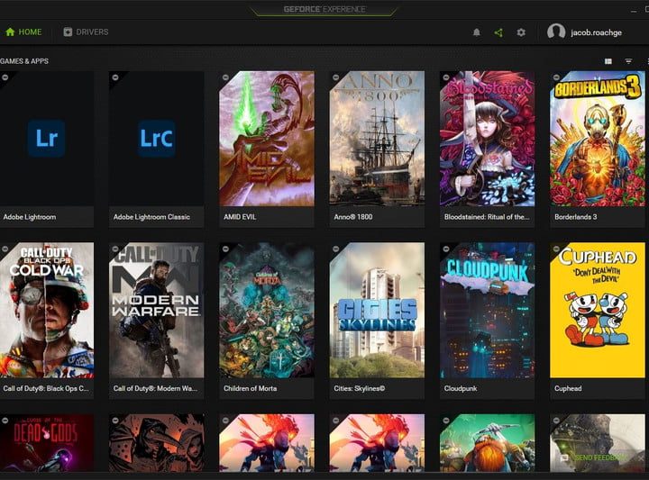Click optimization badge on Modern Warfare tile
The width and height of the screenshot is (649, 480).
(x=115, y=249)
